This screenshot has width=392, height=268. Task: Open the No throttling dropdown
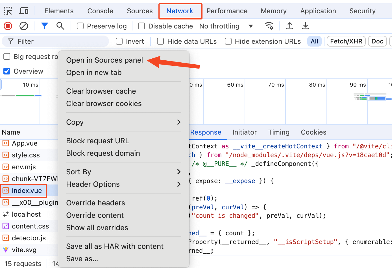(x=226, y=26)
